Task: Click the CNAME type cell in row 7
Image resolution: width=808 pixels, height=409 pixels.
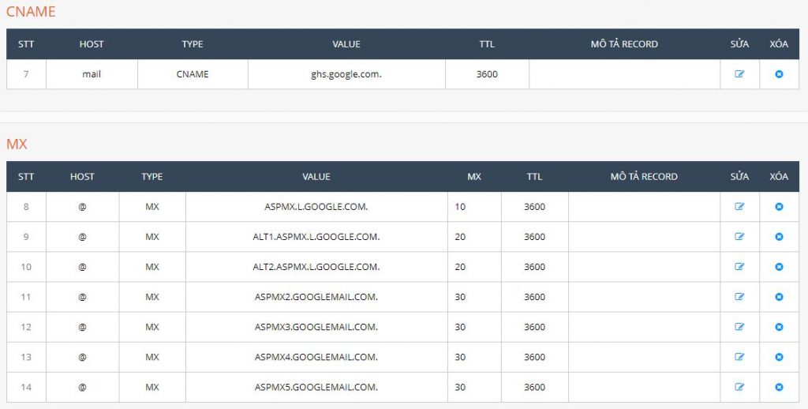Action: (x=193, y=74)
